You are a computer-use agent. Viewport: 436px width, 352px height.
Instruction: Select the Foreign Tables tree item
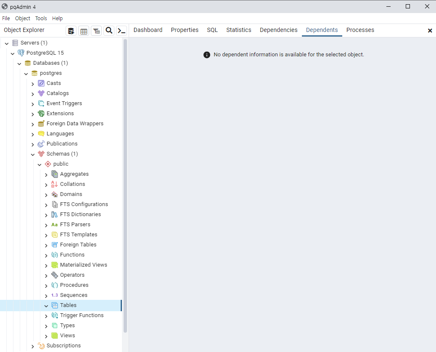click(x=78, y=245)
